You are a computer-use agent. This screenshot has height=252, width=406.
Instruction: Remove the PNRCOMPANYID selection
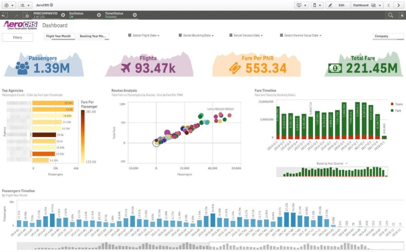point(63,15)
